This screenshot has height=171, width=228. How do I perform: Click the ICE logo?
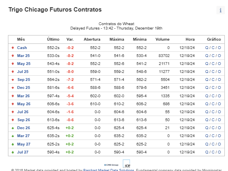click(x=126, y=164)
